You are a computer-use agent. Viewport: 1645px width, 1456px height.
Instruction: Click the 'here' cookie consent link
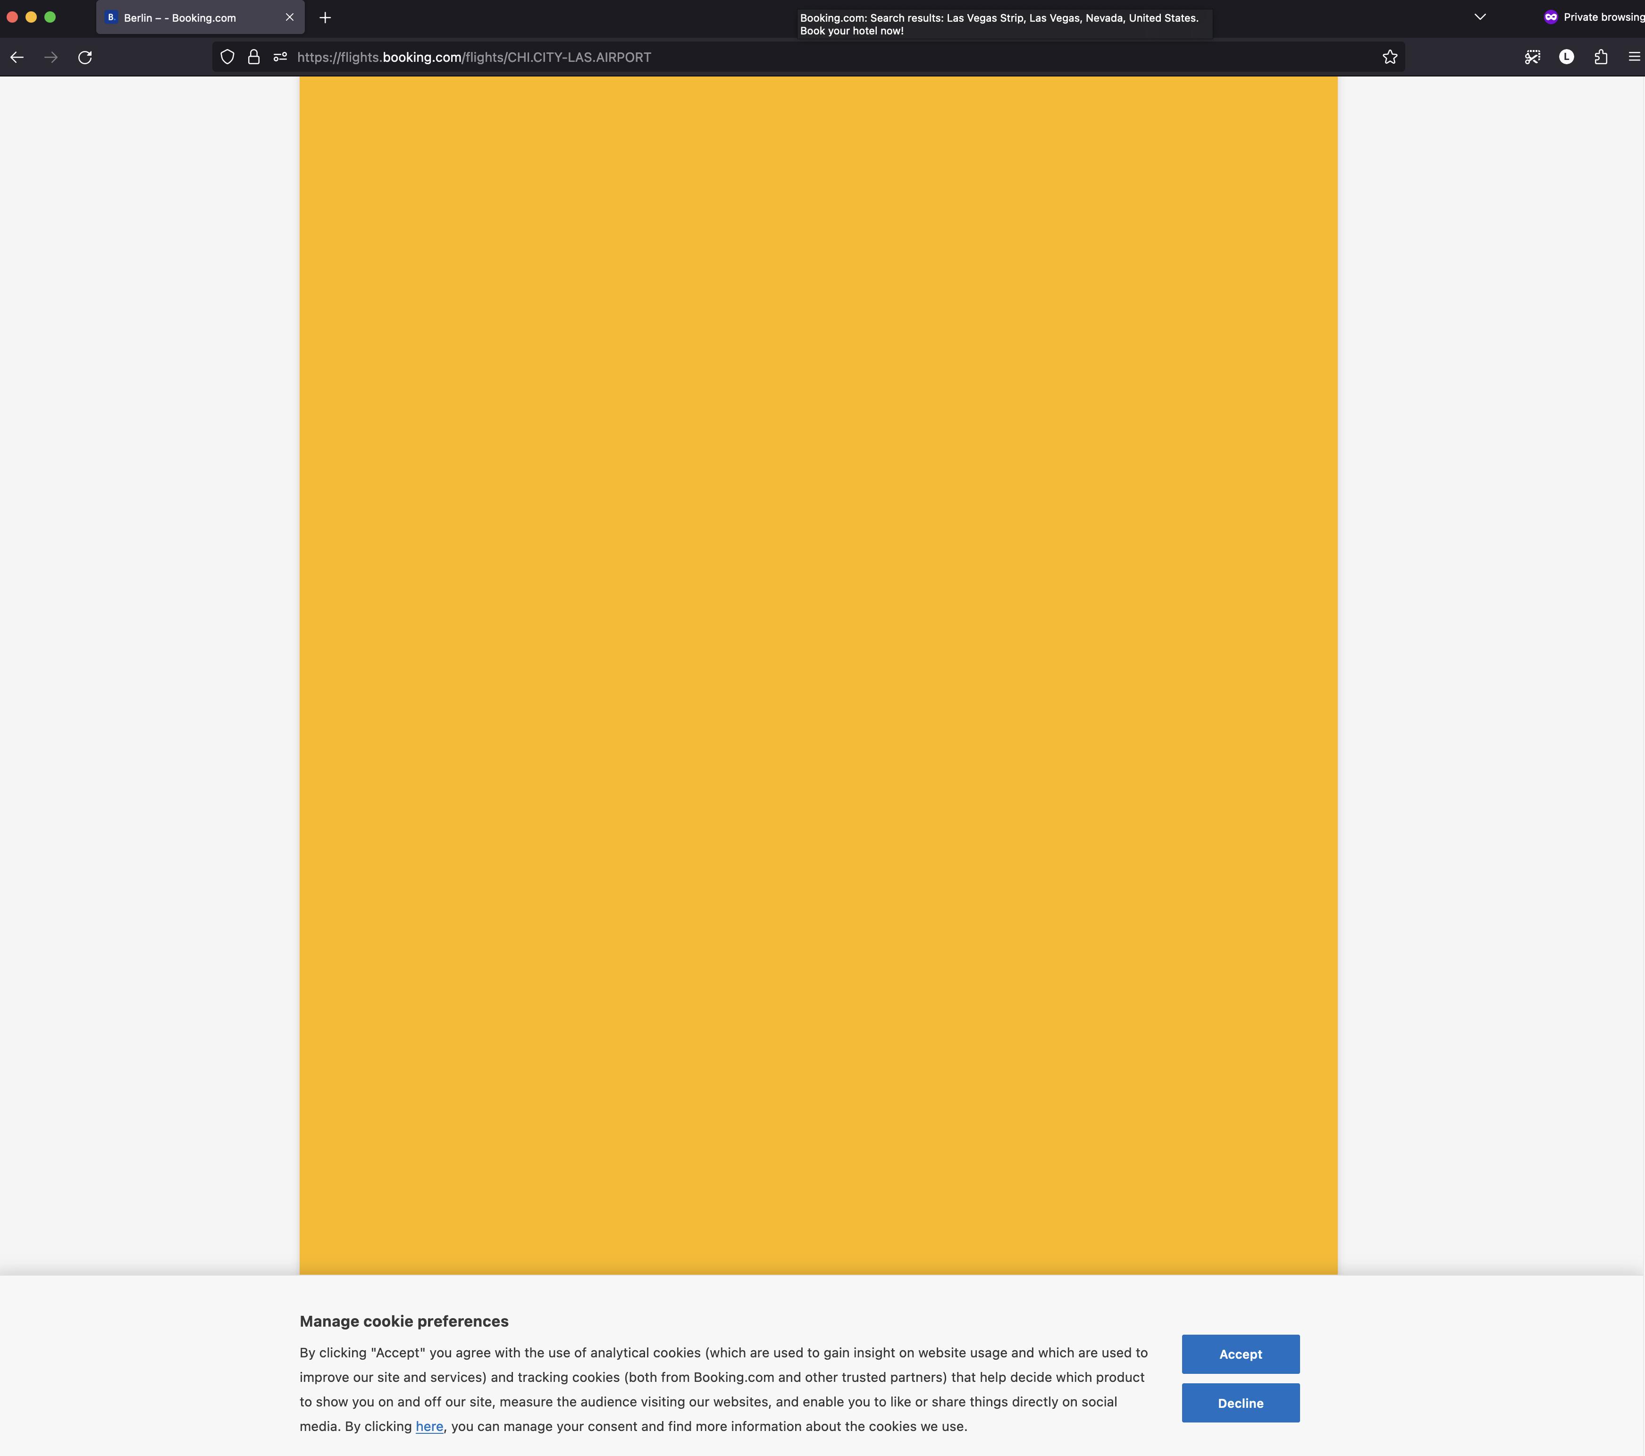[430, 1425]
